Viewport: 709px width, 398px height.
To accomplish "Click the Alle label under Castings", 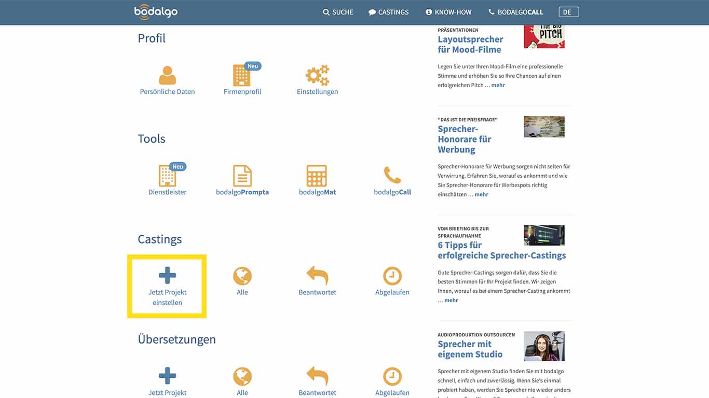I will [242, 292].
